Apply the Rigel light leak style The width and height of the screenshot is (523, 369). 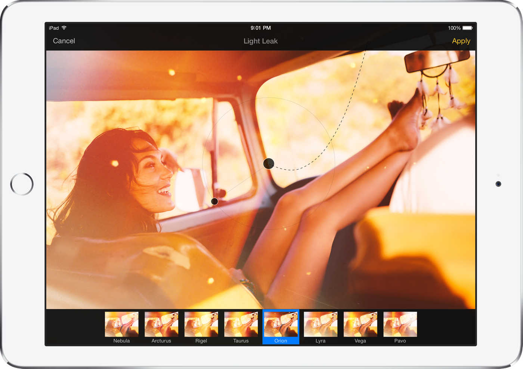click(201, 324)
